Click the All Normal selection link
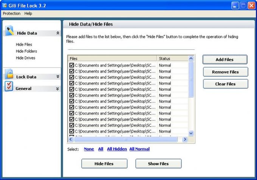Screen dimensions: 257x180 [139, 149]
